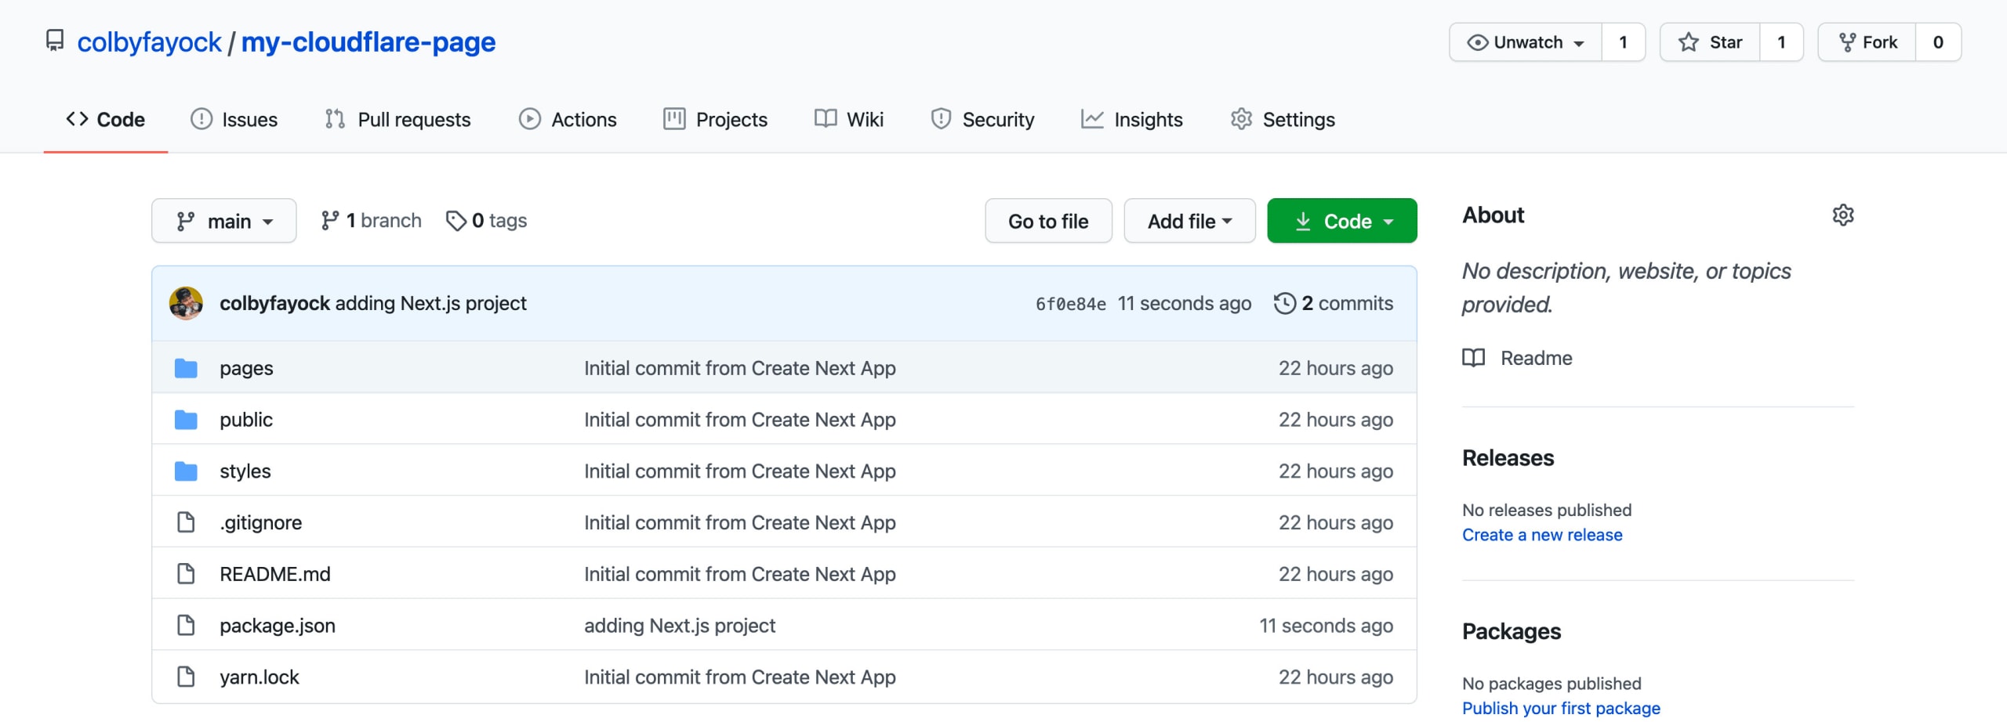The image size is (2007, 722).
Task: Expand the main branch selector
Action: 224,221
